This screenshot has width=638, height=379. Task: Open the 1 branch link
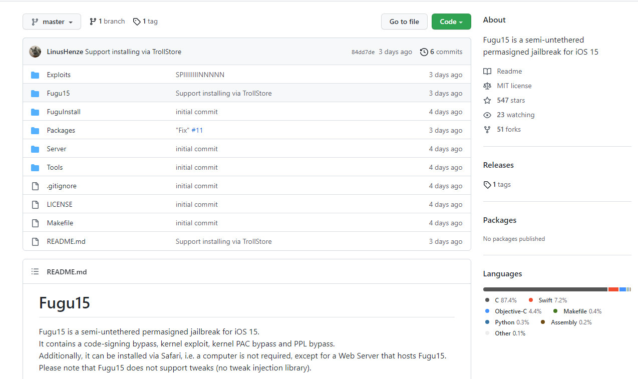[107, 22]
